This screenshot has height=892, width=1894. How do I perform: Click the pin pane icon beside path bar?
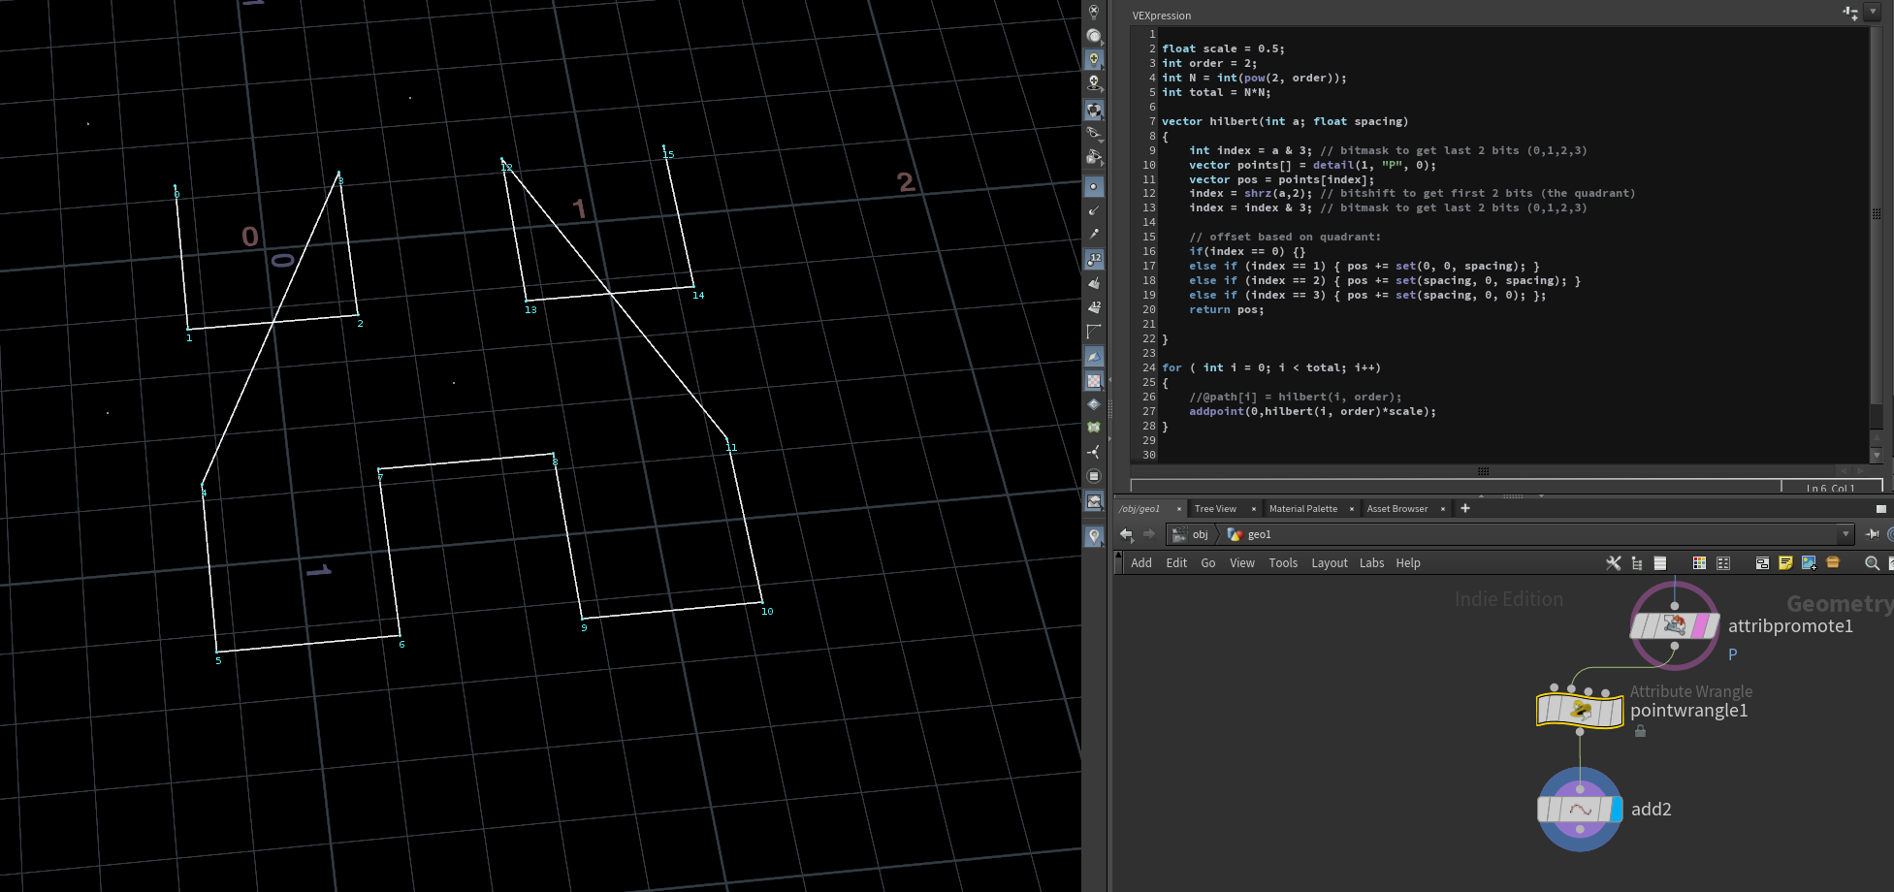pos(1872,534)
